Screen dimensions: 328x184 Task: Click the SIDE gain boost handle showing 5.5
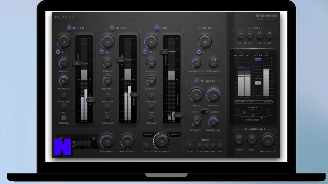click(164, 52)
